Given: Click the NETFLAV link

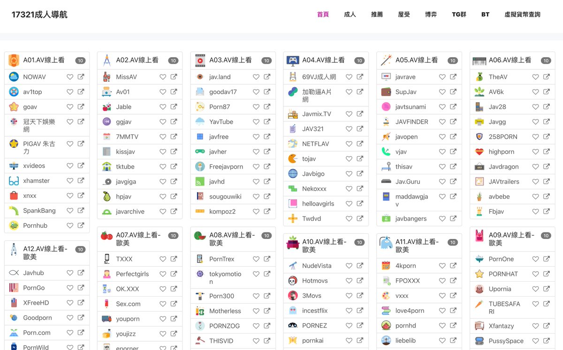Looking at the screenshot, I should point(316,144).
